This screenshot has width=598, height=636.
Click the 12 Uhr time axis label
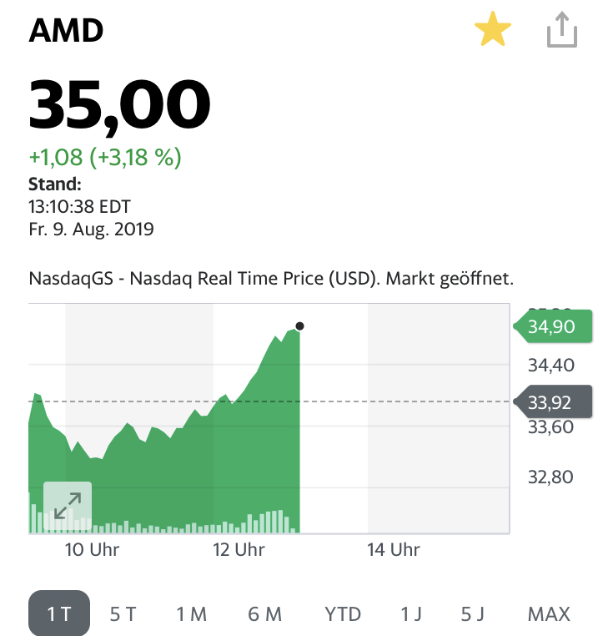tap(239, 550)
